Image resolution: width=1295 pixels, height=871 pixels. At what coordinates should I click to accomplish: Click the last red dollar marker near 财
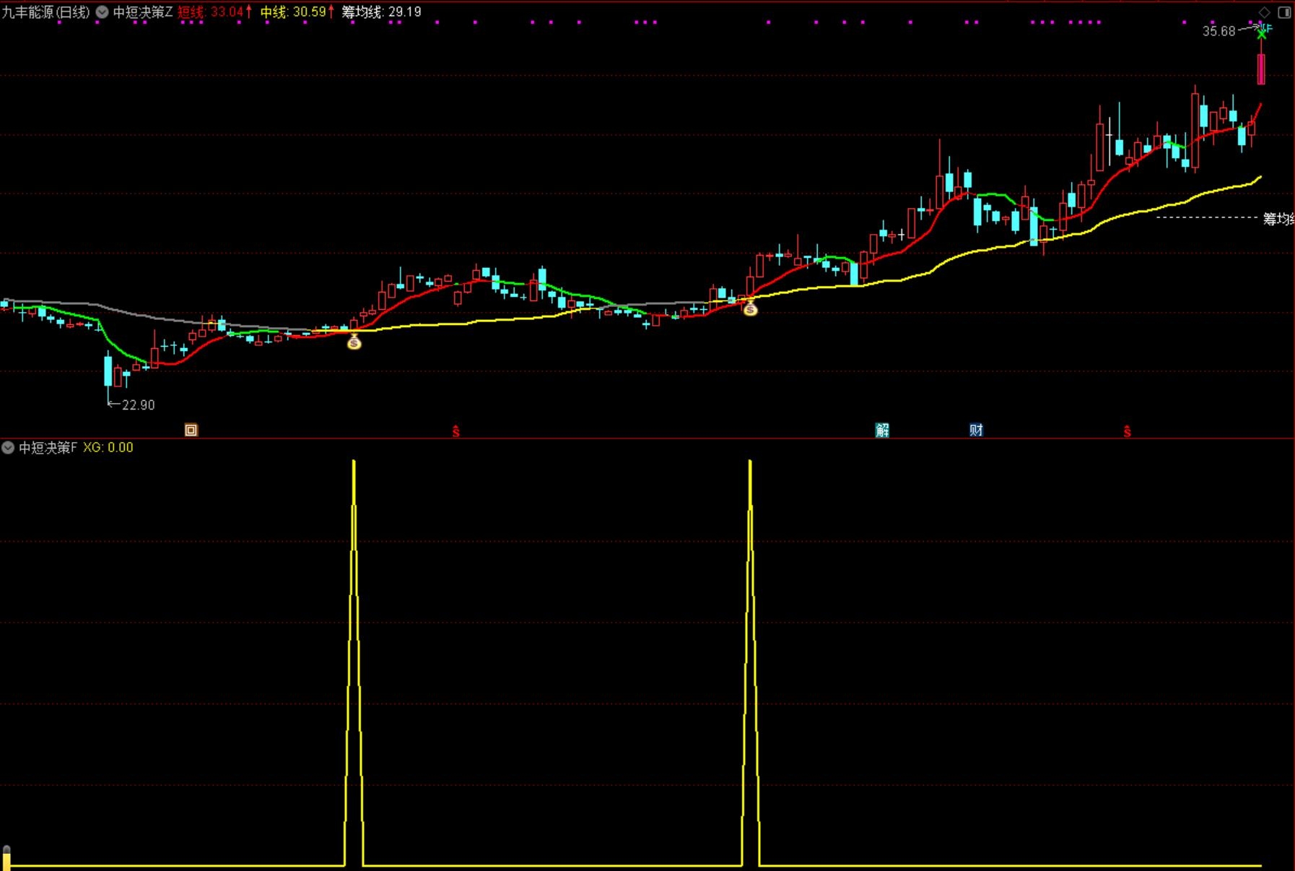(1127, 431)
